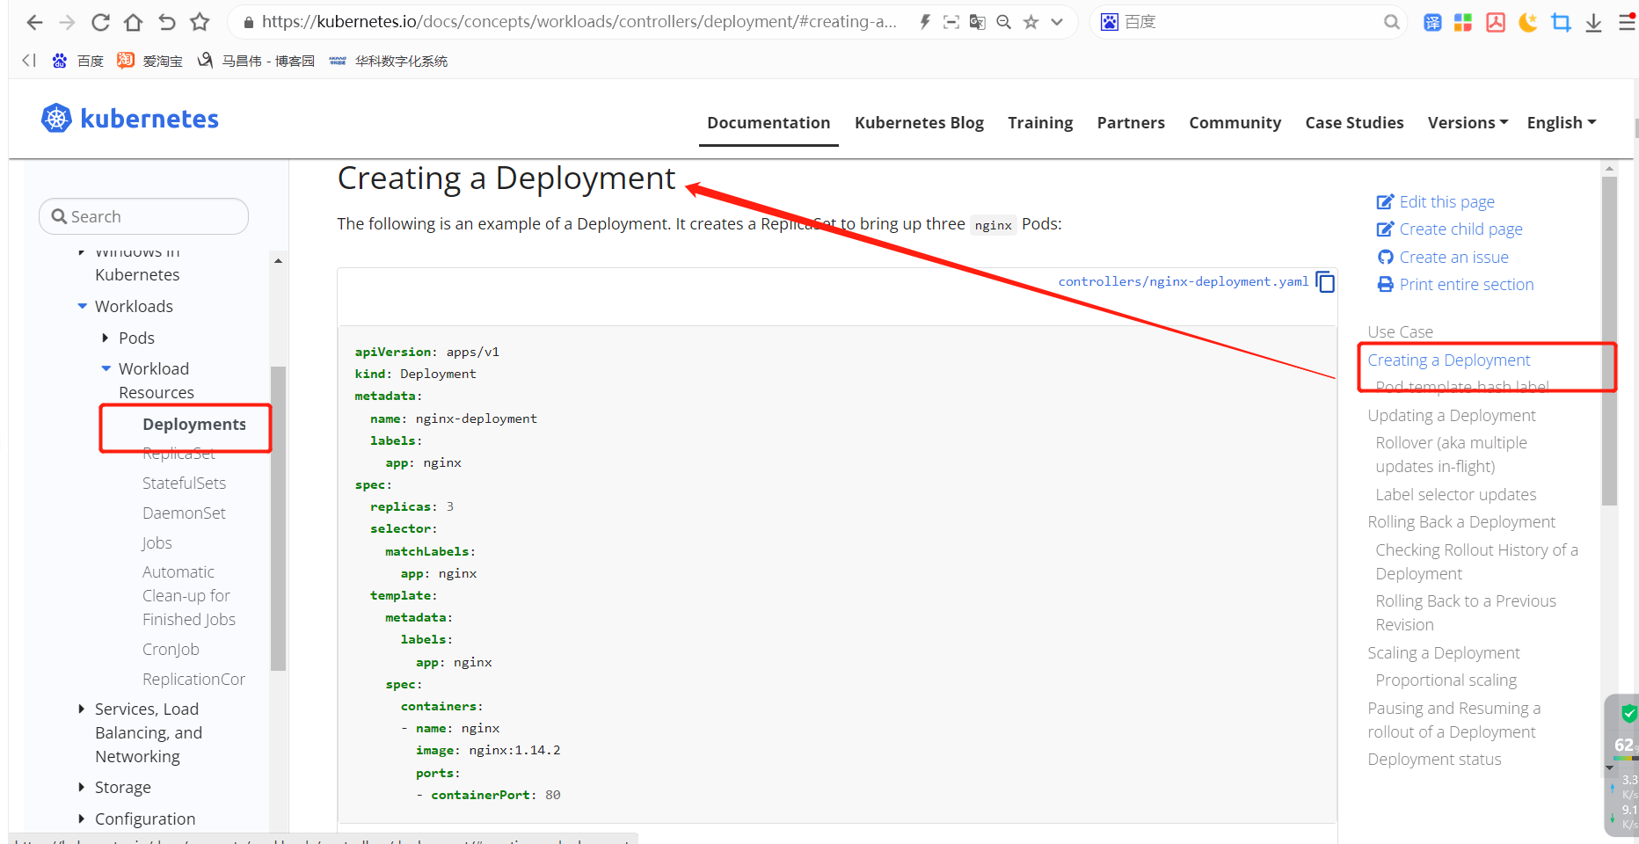
Task: Click the sidebar scroll-up arrow
Action: click(278, 260)
